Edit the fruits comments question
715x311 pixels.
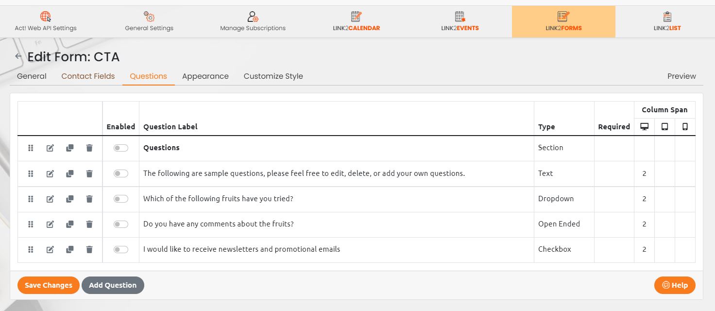tap(50, 224)
